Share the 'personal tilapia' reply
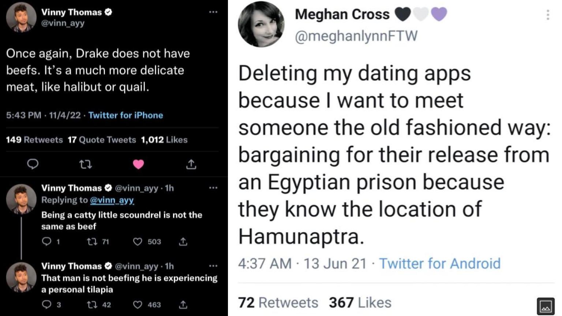This screenshot has height=316, width=562. coord(183,305)
